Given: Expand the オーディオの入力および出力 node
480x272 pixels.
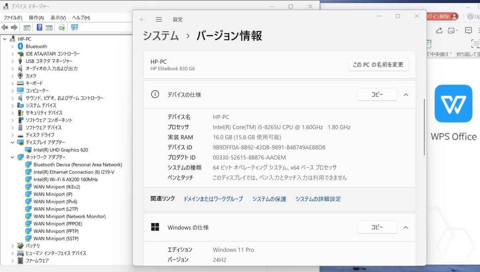Looking at the screenshot, I should 12,68.
